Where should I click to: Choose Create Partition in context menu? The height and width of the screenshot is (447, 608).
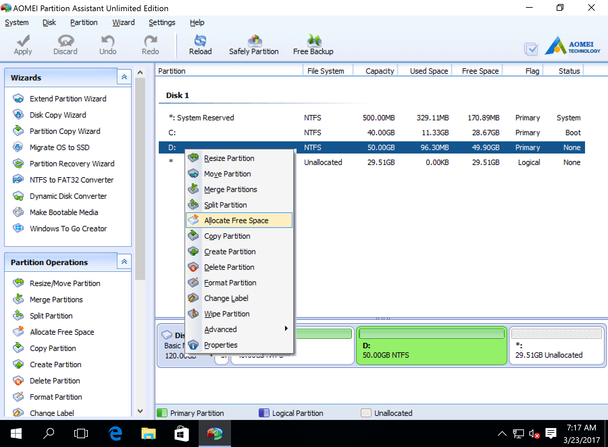(x=239, y=252)
